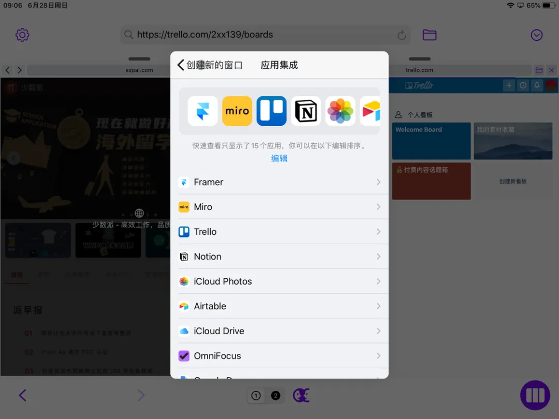Image resolution: width=559 pixels, height=419 pixels.
Task: Open iCloud Drive list row
Action: [x=279, y=331]
